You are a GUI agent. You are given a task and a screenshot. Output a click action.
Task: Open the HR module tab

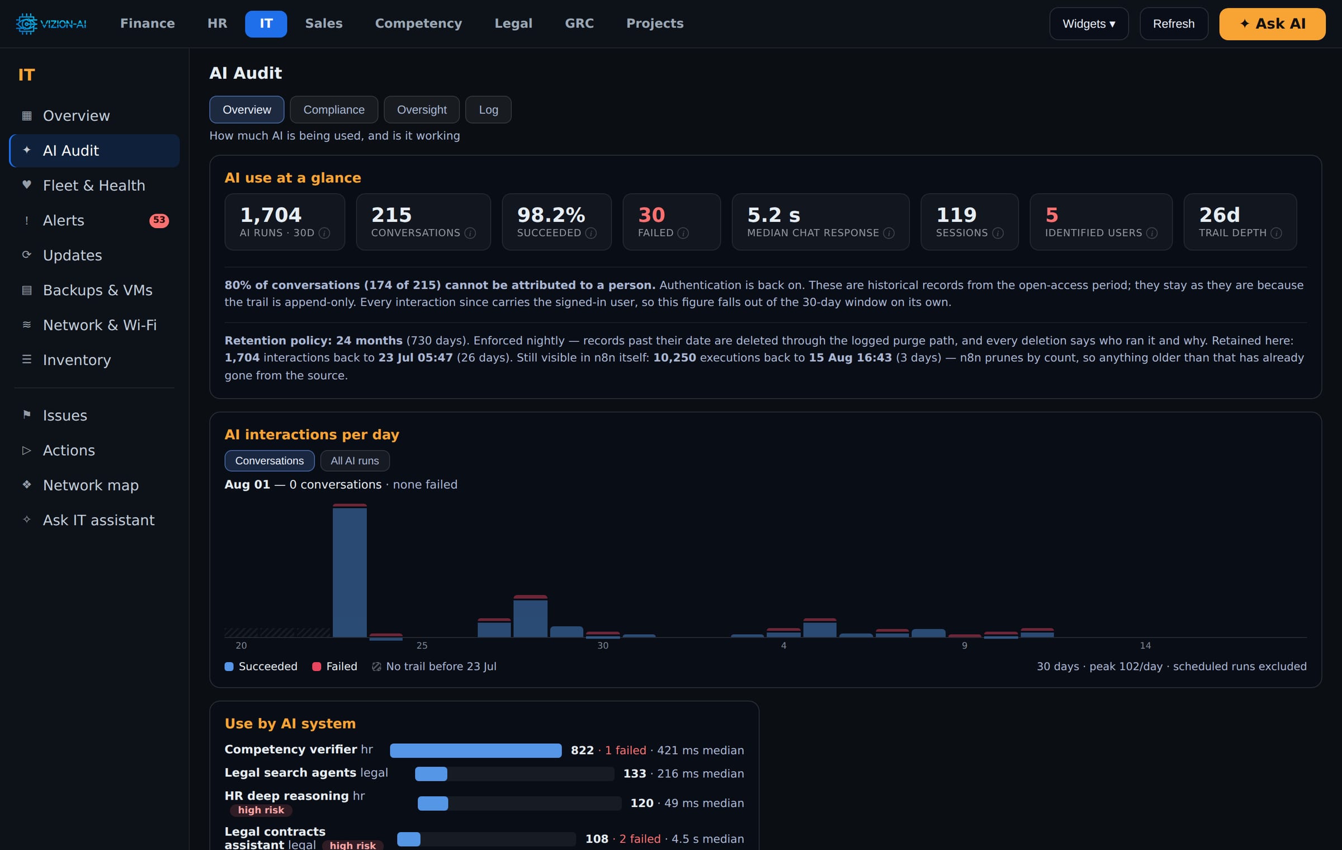(x=217, y=23)
